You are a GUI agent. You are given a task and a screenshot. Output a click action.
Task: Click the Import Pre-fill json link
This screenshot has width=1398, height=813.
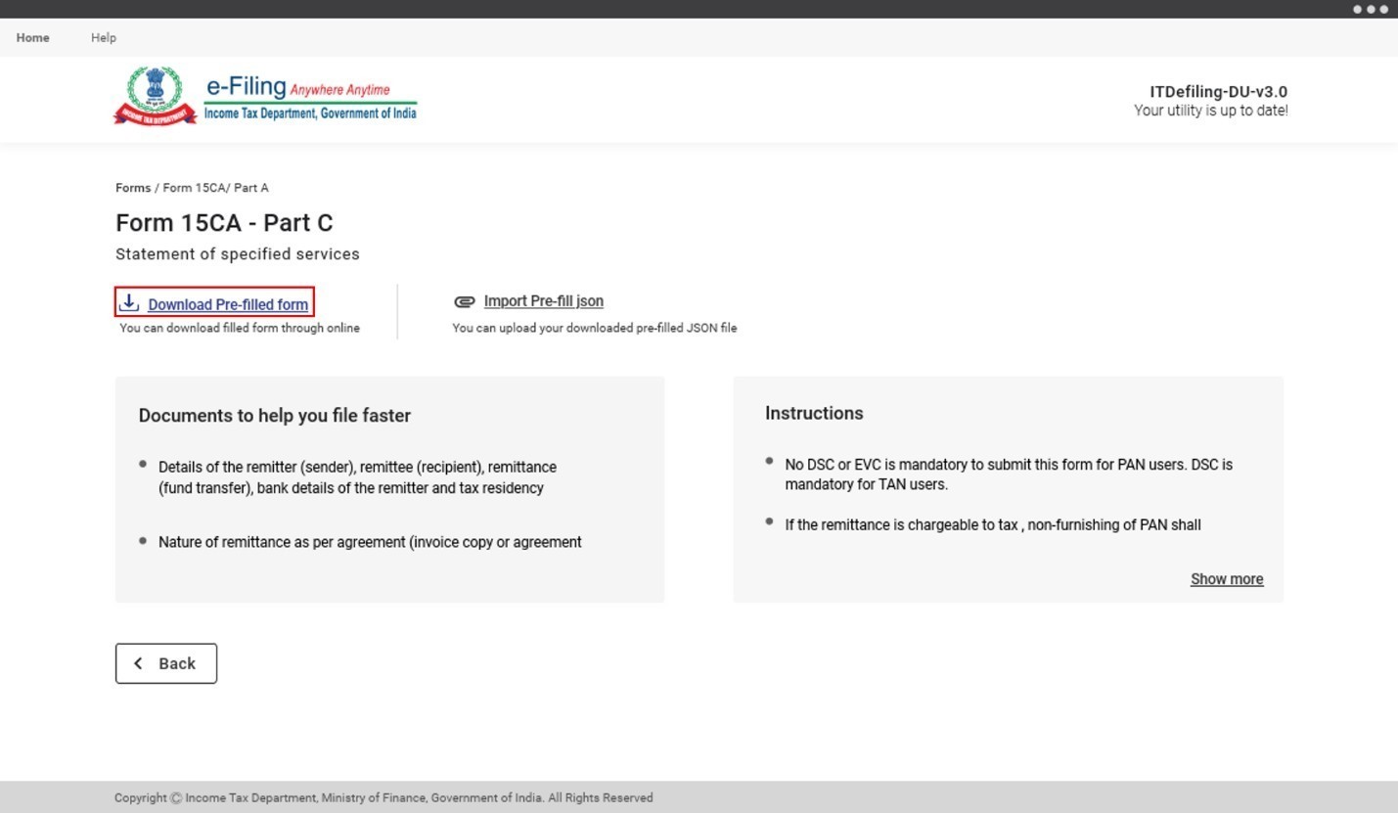[x=543, y=301]
